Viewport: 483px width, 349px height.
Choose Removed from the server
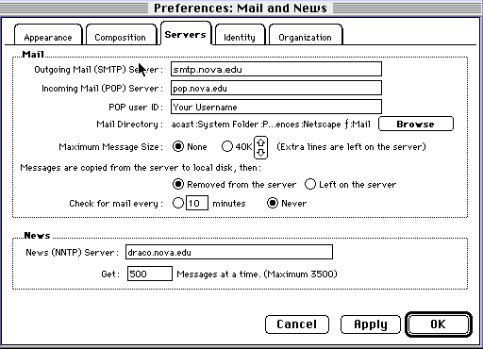pos(178,184)
